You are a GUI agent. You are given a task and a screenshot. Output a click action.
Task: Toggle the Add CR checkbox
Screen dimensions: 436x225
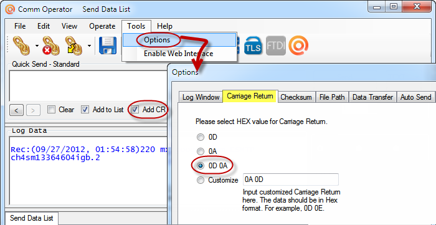click(135, 110)
